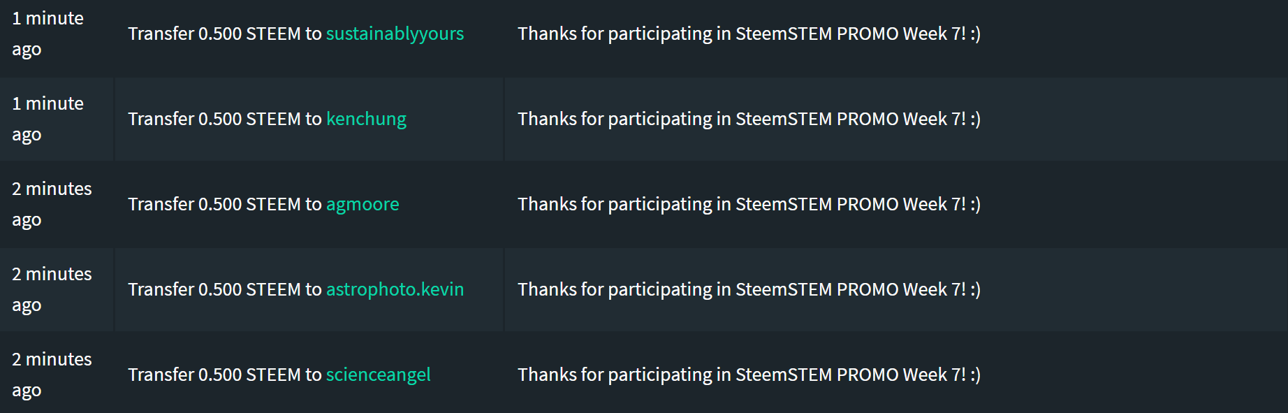Open the sustainablyyours account link
This screenshot has height=413, width=1288.
point(395,34)
